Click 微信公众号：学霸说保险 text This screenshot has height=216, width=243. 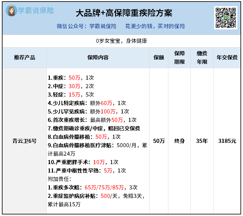[x=87, y=26]
